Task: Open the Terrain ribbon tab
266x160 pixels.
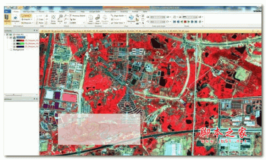Action: [x=62, y=12]
